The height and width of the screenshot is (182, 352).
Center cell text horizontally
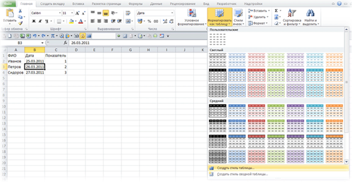pyautogui.click(x=99, y=21)
